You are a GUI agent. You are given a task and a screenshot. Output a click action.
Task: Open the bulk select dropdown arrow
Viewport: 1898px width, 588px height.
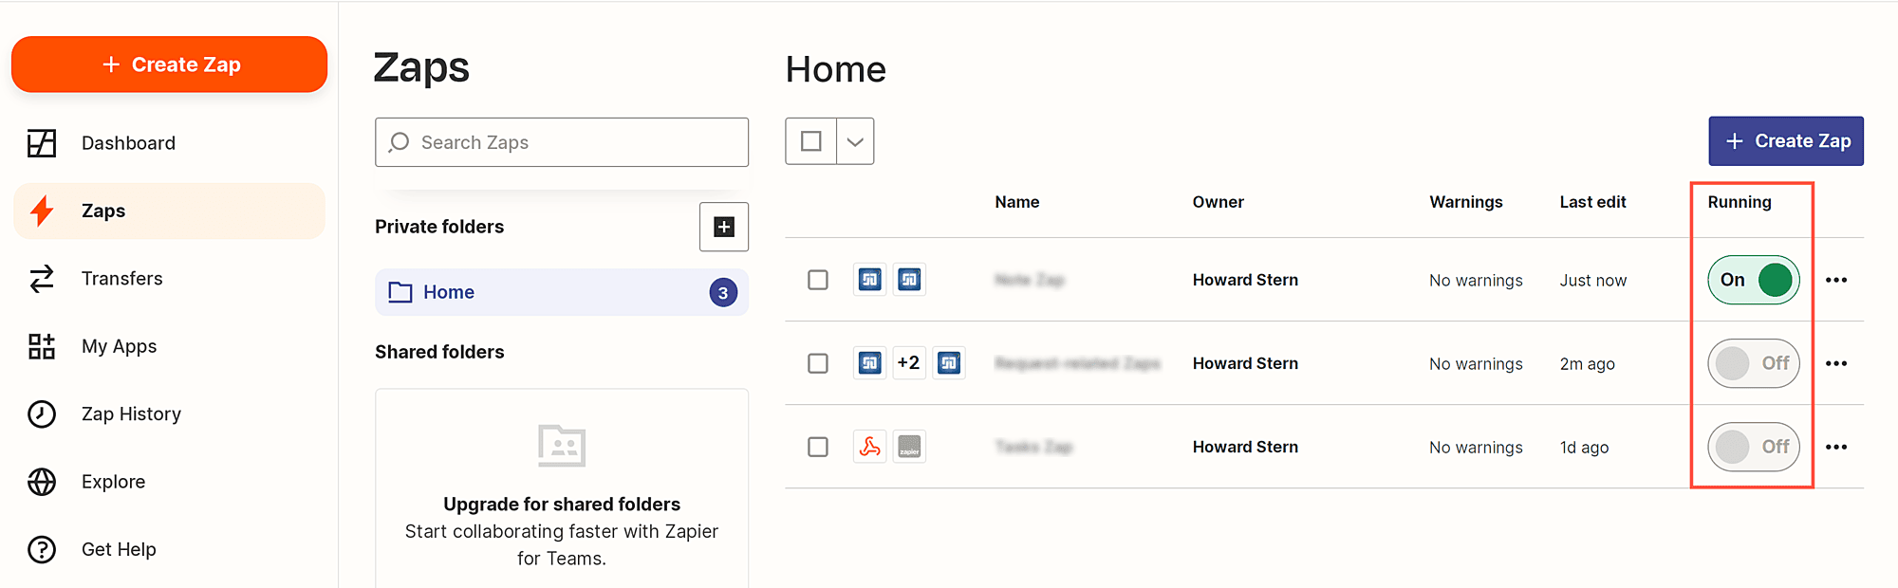click(855, 141)
